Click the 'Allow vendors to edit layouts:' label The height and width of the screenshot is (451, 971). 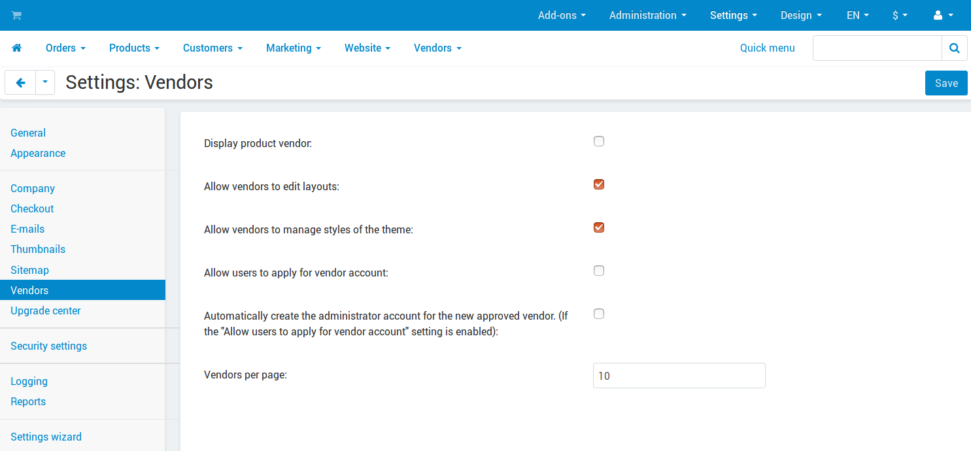click(x=271, y=186)
